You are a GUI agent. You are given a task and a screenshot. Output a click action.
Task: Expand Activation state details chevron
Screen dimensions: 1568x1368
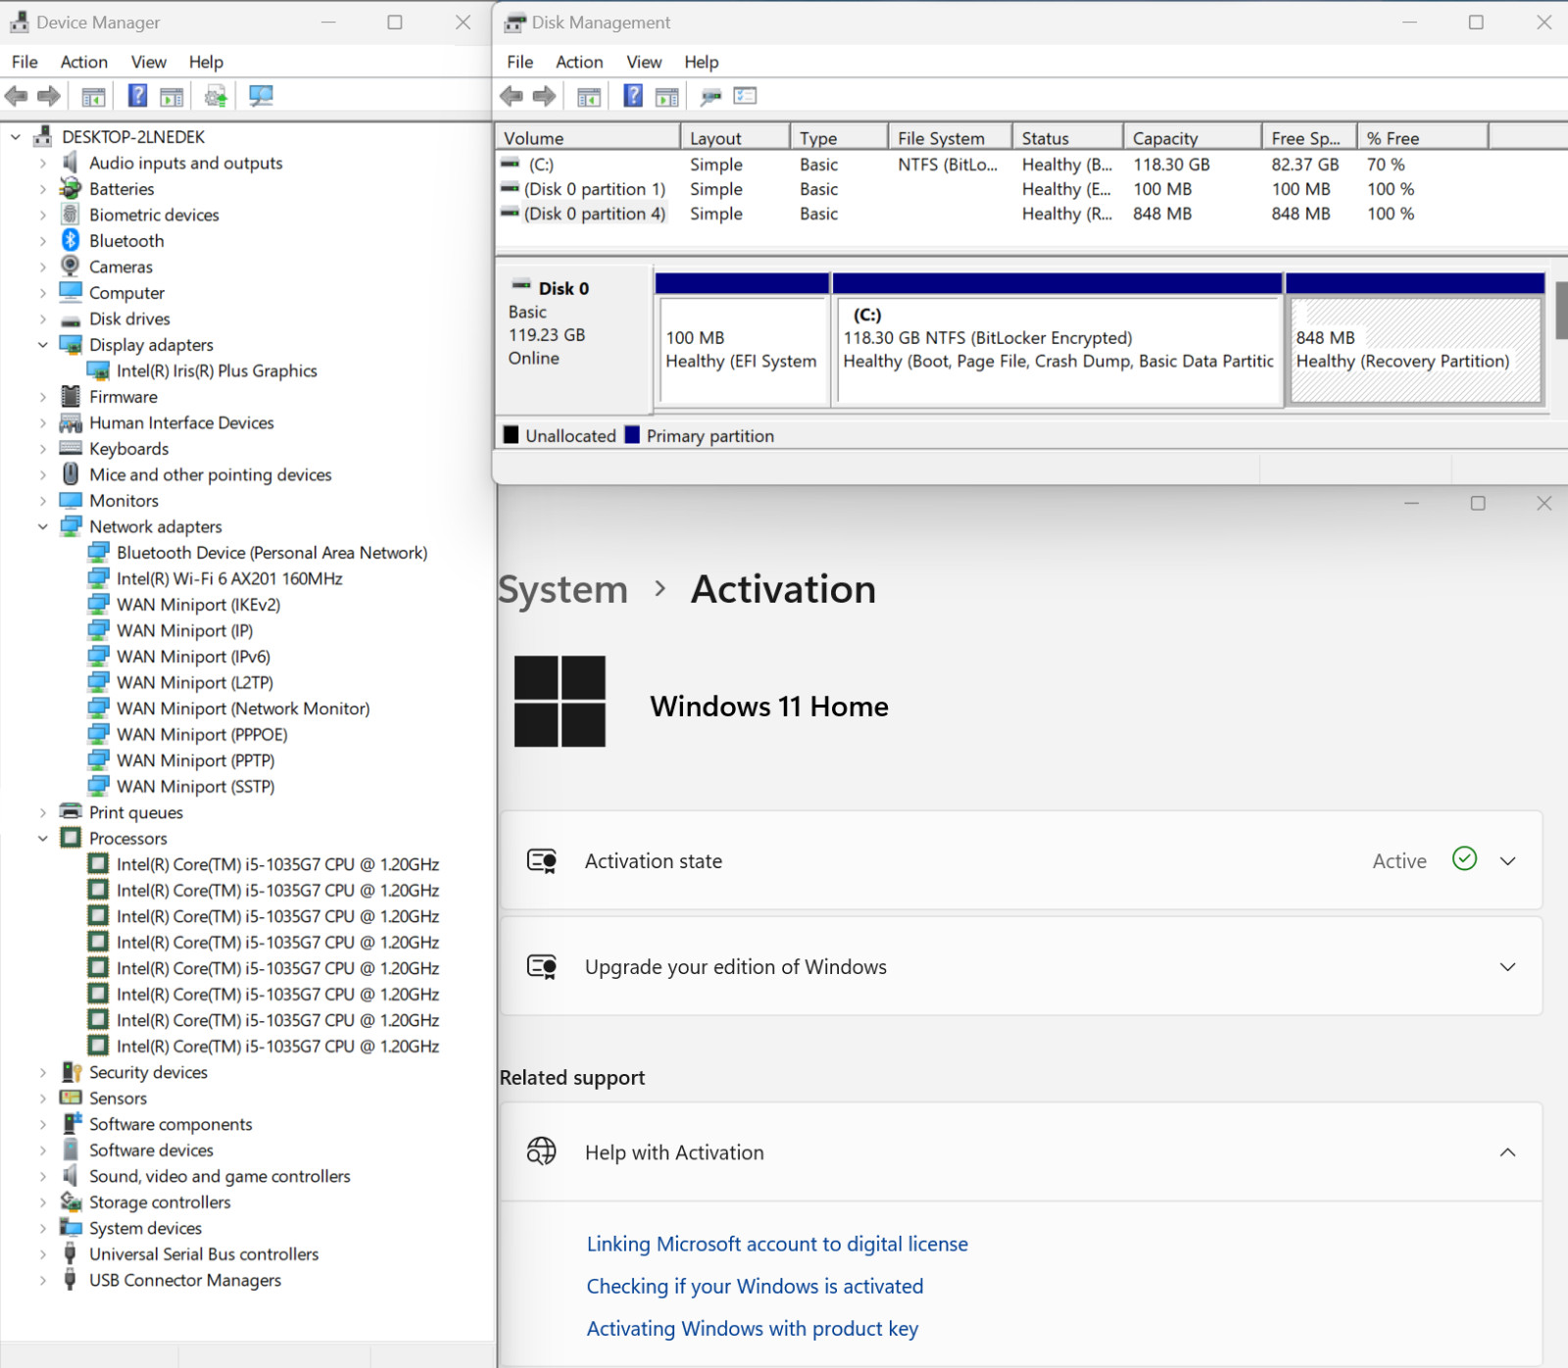(1507, 860)
